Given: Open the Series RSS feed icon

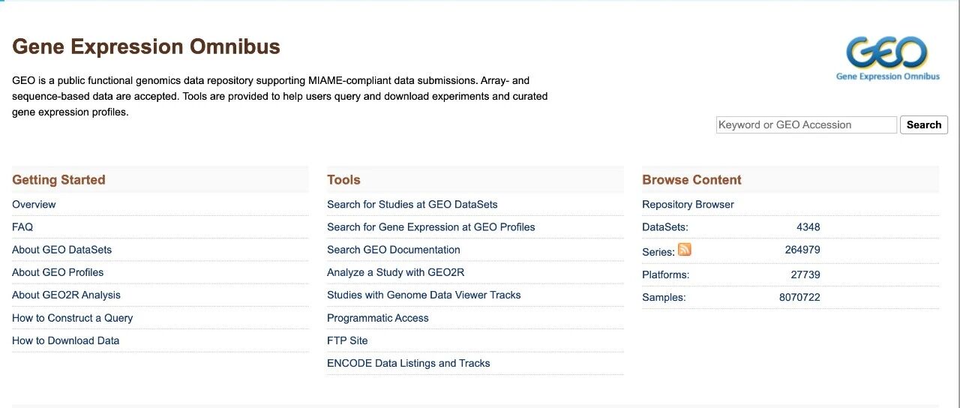Looking at the screenshot, I should click(x=684, y=250).
